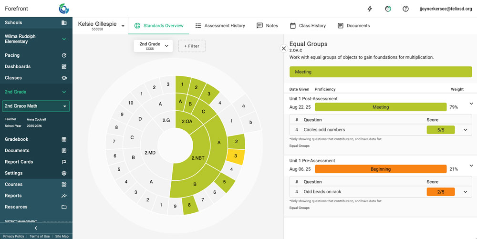Expand Unit 1 Post-Assessment details chevron

[x=471, y=104]
